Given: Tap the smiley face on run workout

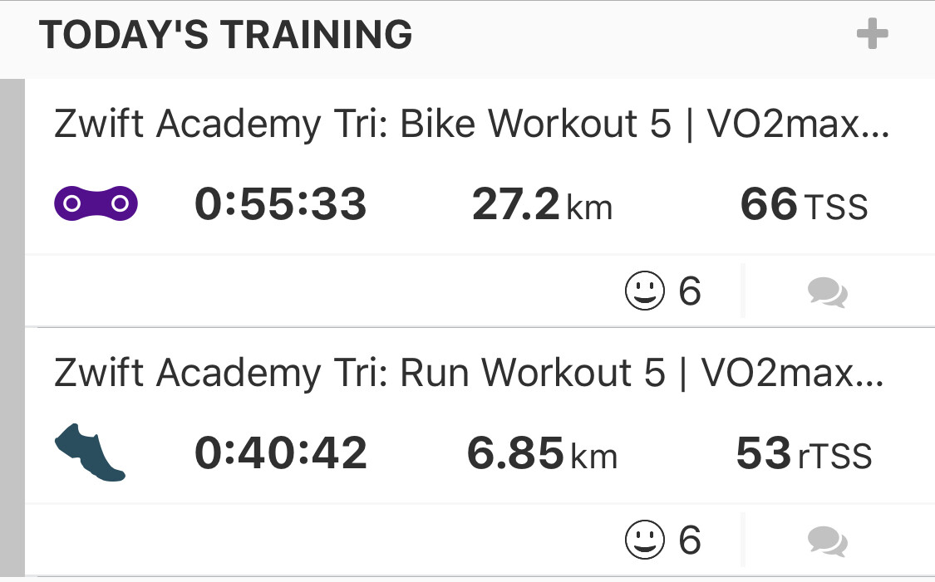Looking at the screenshot, I should (x=645, y=541).
